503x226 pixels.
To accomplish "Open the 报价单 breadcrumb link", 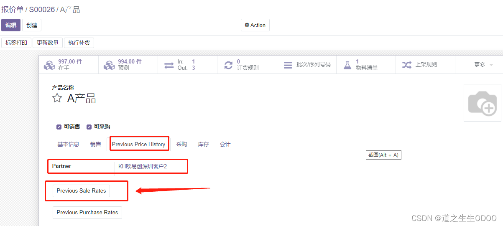I will click(13, 9).
